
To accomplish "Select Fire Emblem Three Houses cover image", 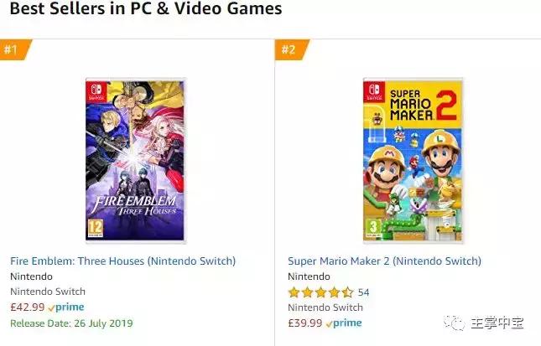I will coord(135,159).
